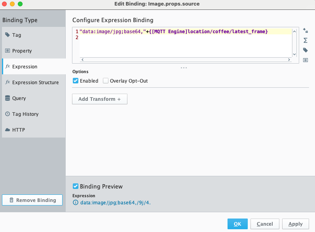Insert a property reference via property icon
Viewport: 315px width, 232px height.
click(306, 60)
